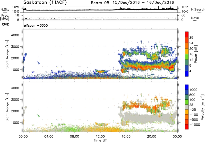This screenshot has height=142, width=205.
Task: Click the '16:00' time tick label
Action: tap(126, 137)
